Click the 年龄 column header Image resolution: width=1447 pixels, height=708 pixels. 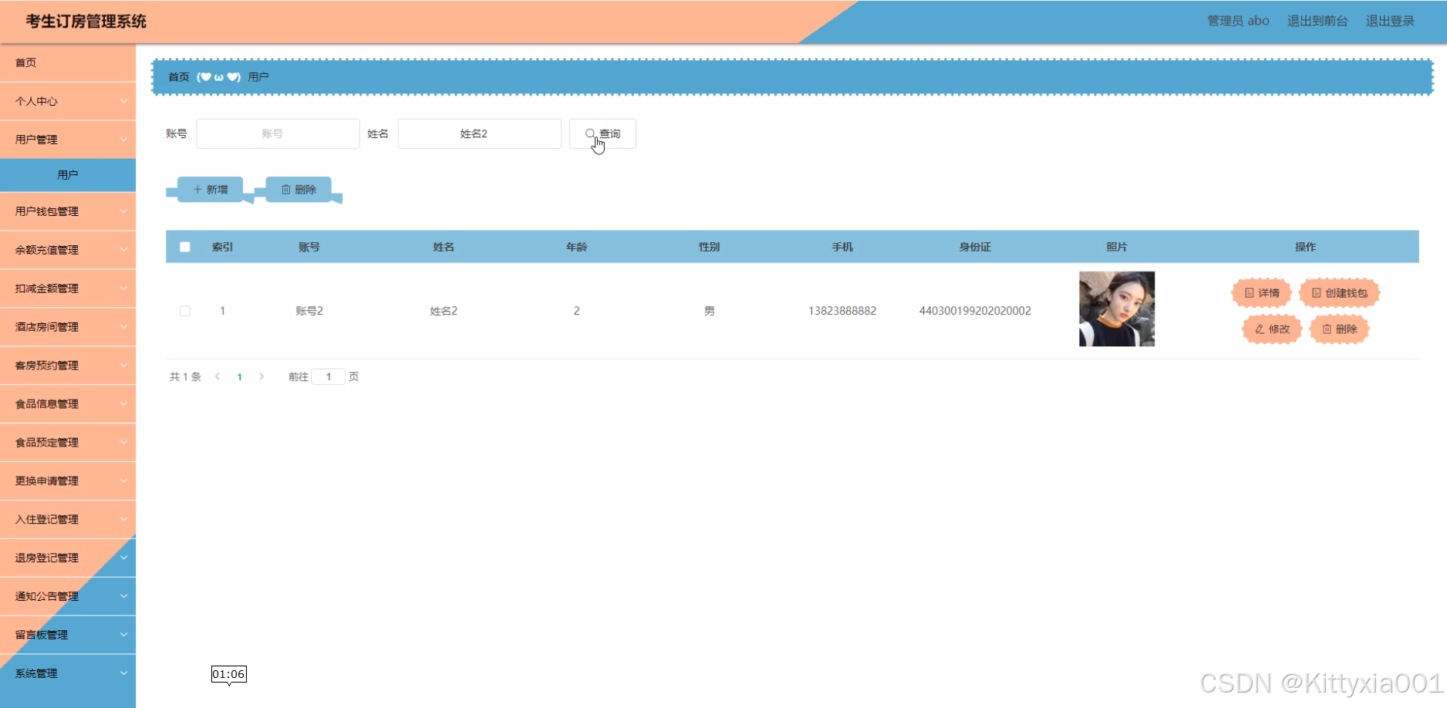tap(576, 247)
